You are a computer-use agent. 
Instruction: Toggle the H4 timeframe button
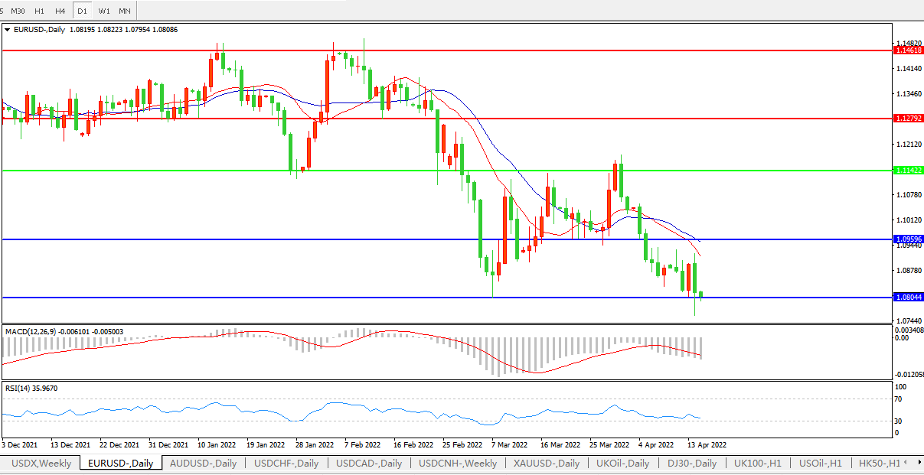tap(60, 11)
